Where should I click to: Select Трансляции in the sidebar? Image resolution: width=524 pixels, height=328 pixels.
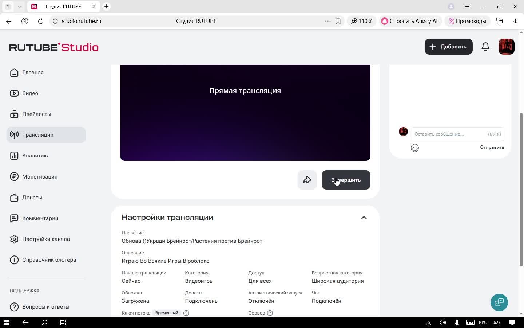point(46,135)
